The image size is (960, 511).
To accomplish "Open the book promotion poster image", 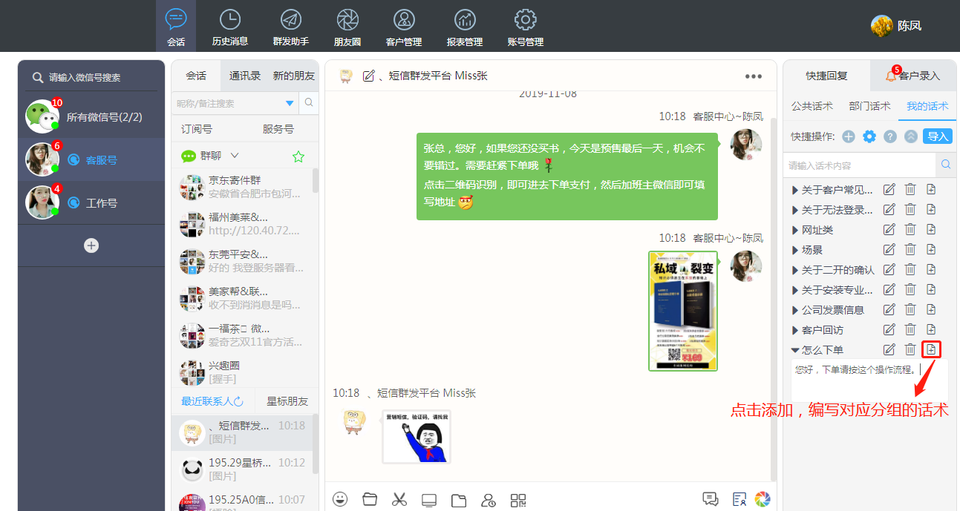I will 683,311.
